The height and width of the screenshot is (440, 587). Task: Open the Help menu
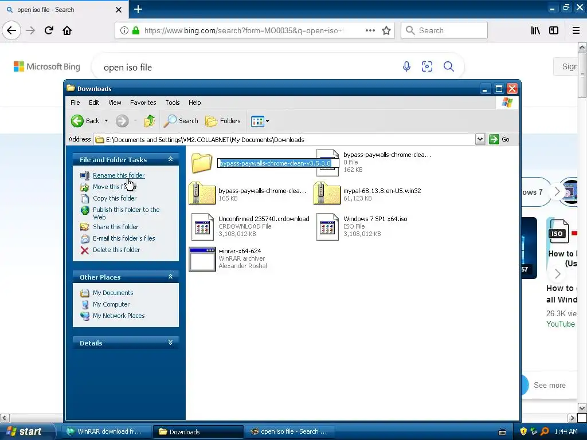click(x=194, y=103)
